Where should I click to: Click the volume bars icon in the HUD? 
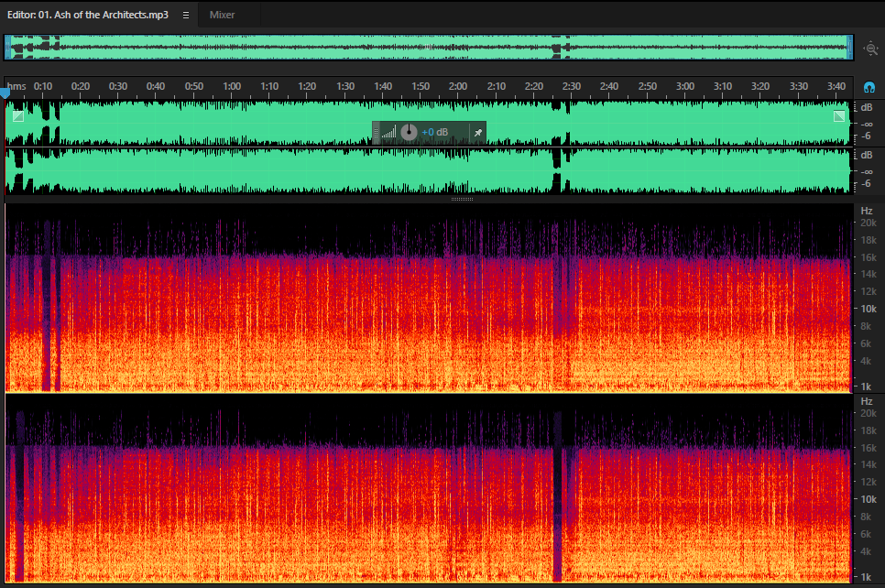(x=388, y=133)
